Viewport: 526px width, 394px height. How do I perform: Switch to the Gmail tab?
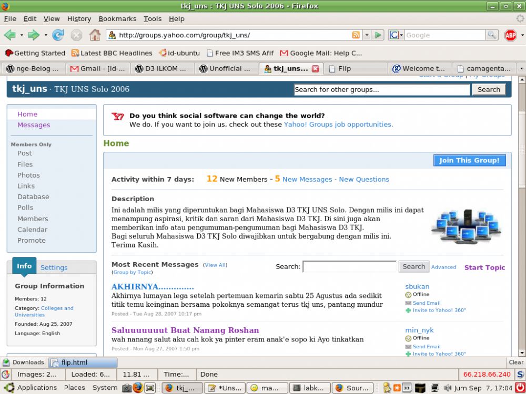coord(98,68)
